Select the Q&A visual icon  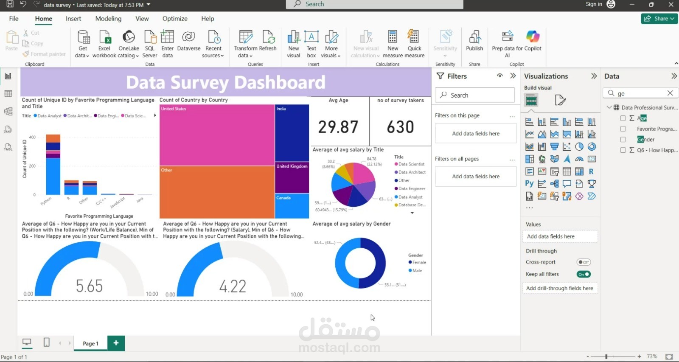tap(567, 184)
